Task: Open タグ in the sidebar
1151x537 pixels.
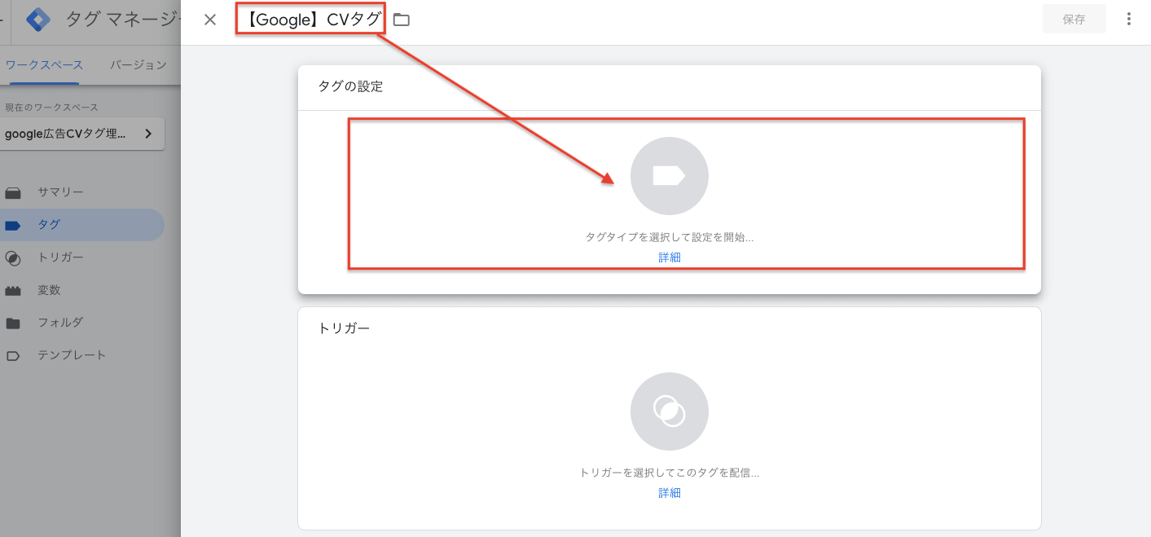Action: [81, 225]
